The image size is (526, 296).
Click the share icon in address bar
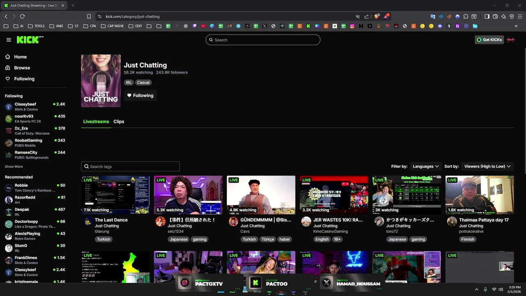click(x=366, y=16)
